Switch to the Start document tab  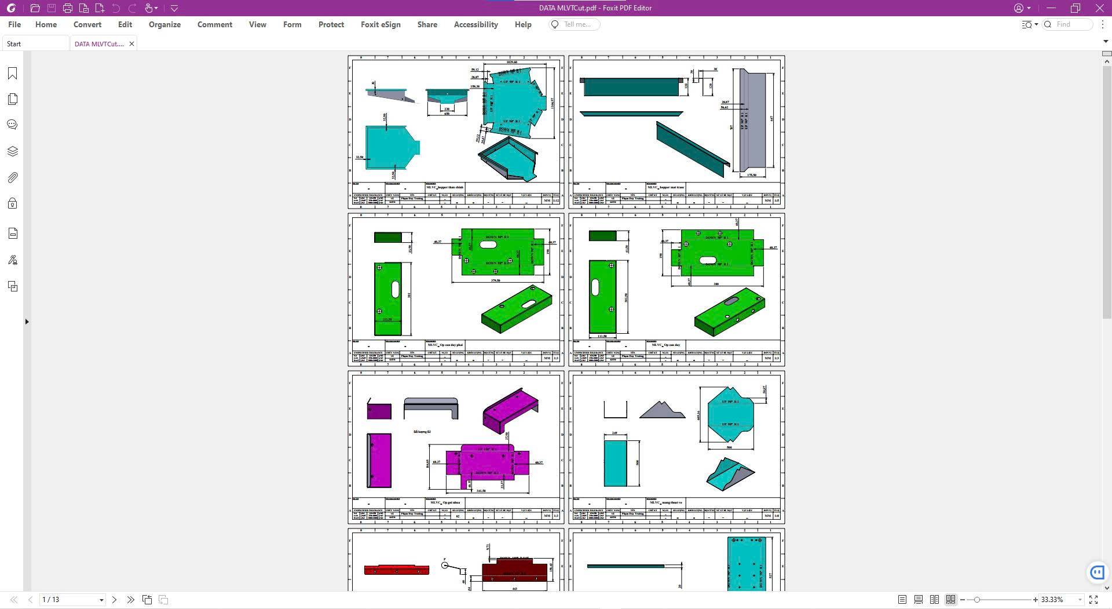pos(35,44)
